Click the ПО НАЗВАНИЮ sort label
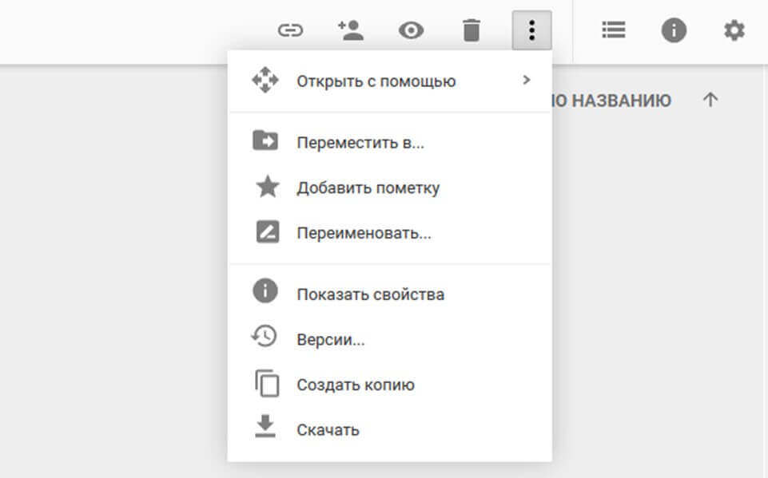 click(x=611, y=101)
